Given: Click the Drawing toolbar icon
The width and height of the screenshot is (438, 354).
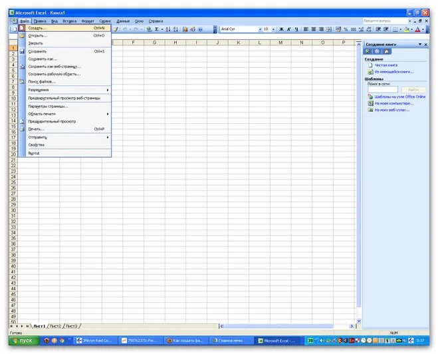Looking at the screenshot, I should [x=193, y=29].
